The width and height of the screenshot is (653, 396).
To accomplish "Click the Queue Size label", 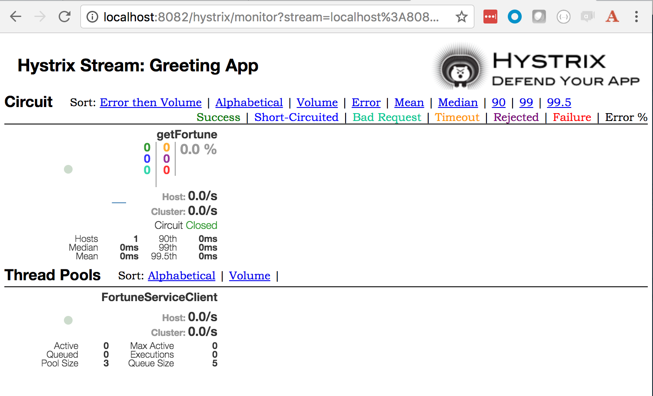I will point(151,363).
